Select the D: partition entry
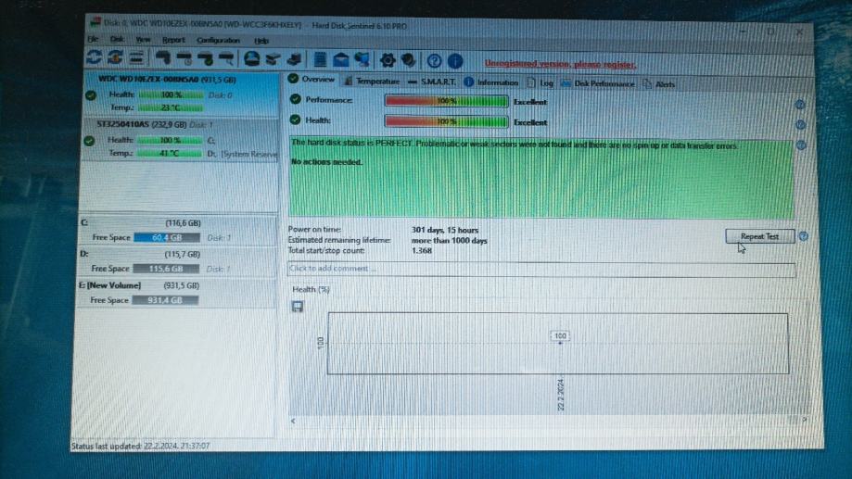 coord(177,261)
